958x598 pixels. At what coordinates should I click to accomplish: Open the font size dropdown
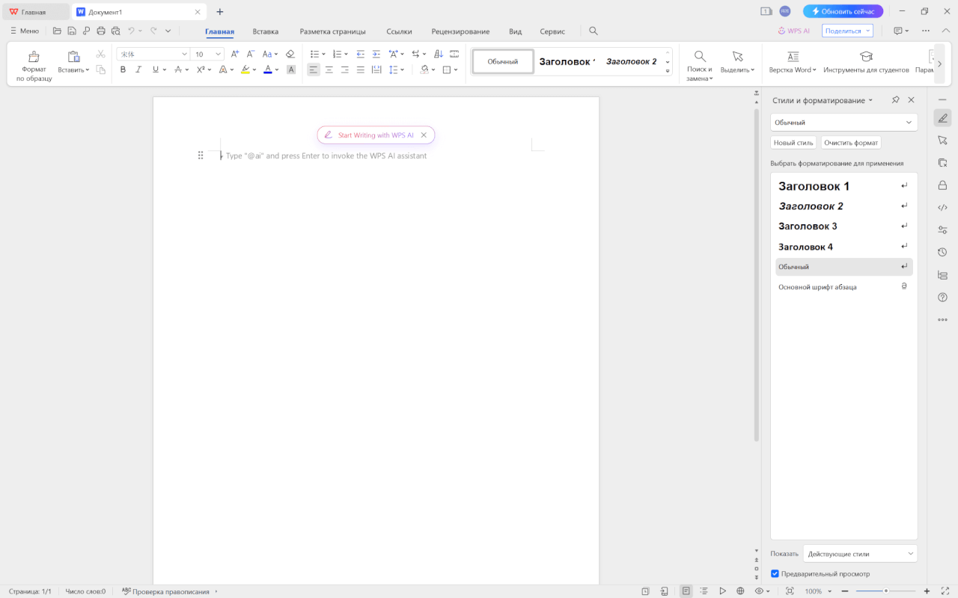pyautogui.click(x=219, y=53)
